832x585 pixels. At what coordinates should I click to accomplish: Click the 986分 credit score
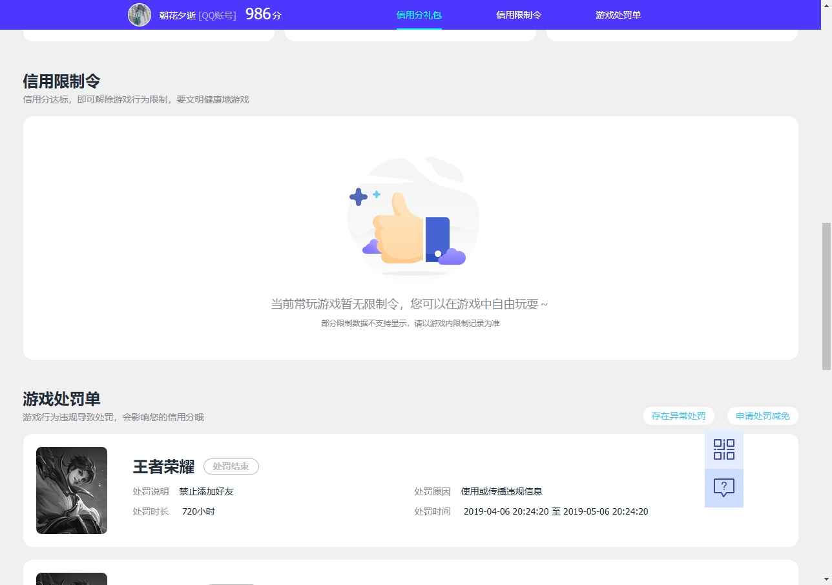tap(264, 14)
